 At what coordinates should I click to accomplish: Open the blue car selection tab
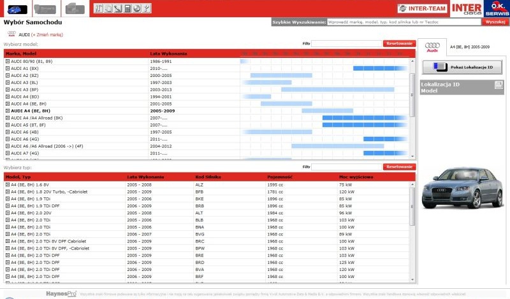tap(18, 9)
